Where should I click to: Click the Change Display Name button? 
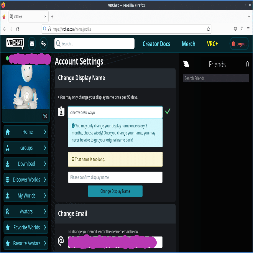tap(115, 191)
